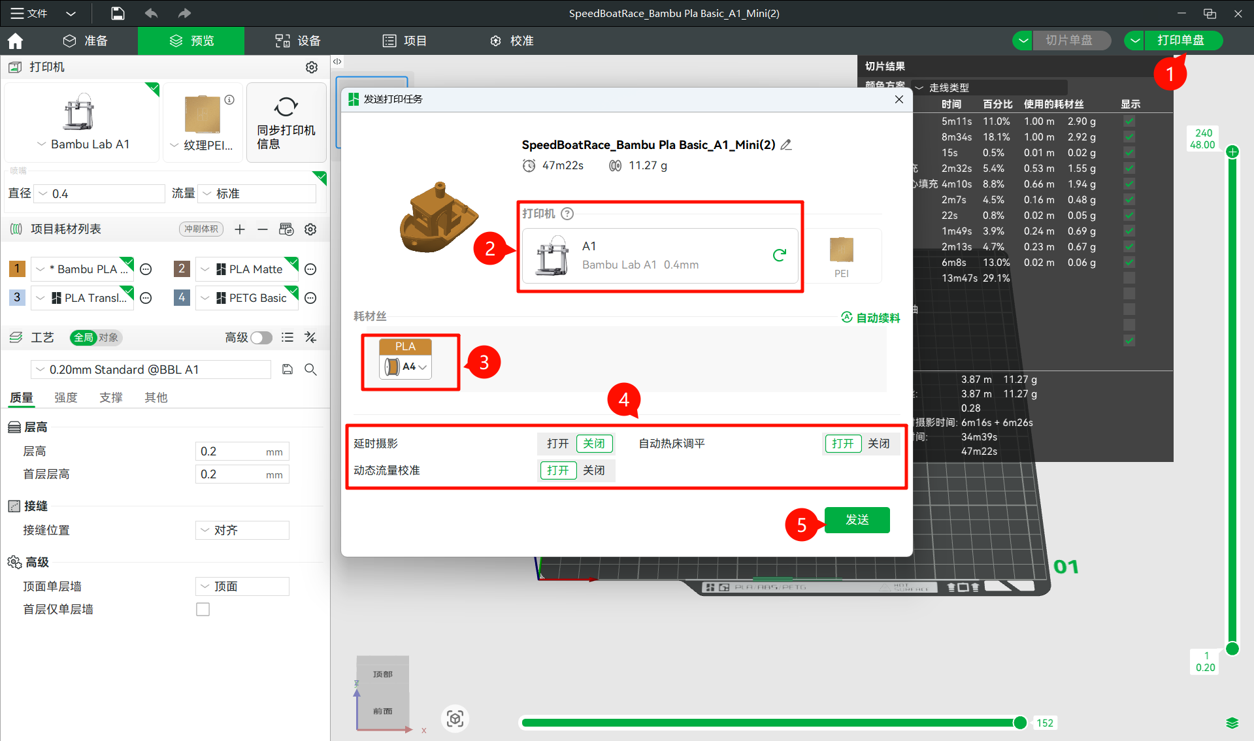The width and height of the screenshot is (1254, 741).
Task: Open the 文件 menu dropdown arrow
Action: pos(71,13)
